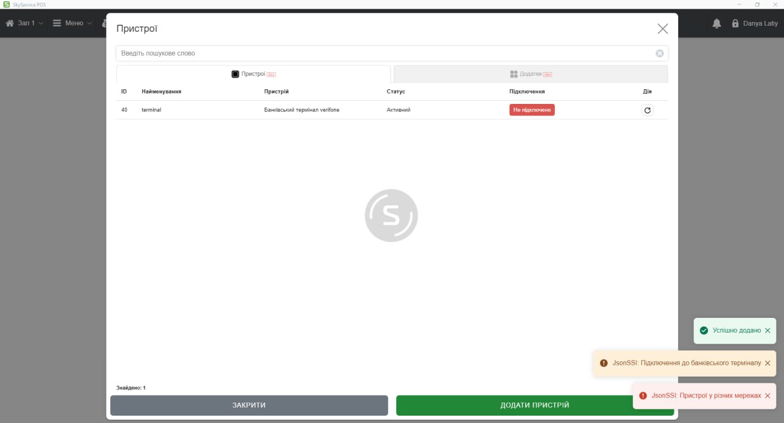Focus the 'Введіть пошукове слово' search field
784x423 pixels.
point(386,53)
